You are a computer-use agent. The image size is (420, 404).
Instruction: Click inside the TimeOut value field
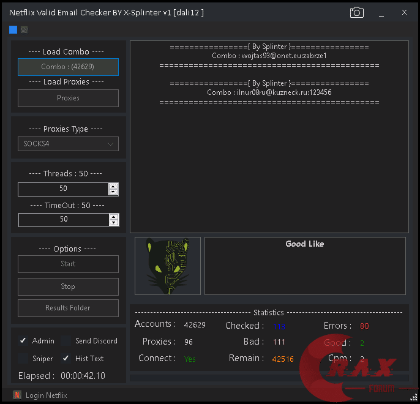pyautogui.click(x=64, y=220)
